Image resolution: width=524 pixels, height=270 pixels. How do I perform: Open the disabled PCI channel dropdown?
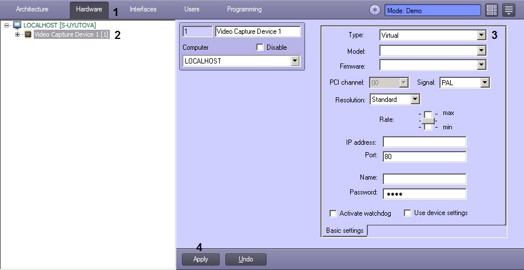coord(404,82)
